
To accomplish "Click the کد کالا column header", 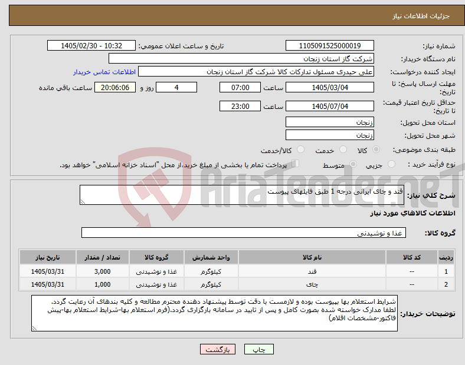I will point(412,257).
